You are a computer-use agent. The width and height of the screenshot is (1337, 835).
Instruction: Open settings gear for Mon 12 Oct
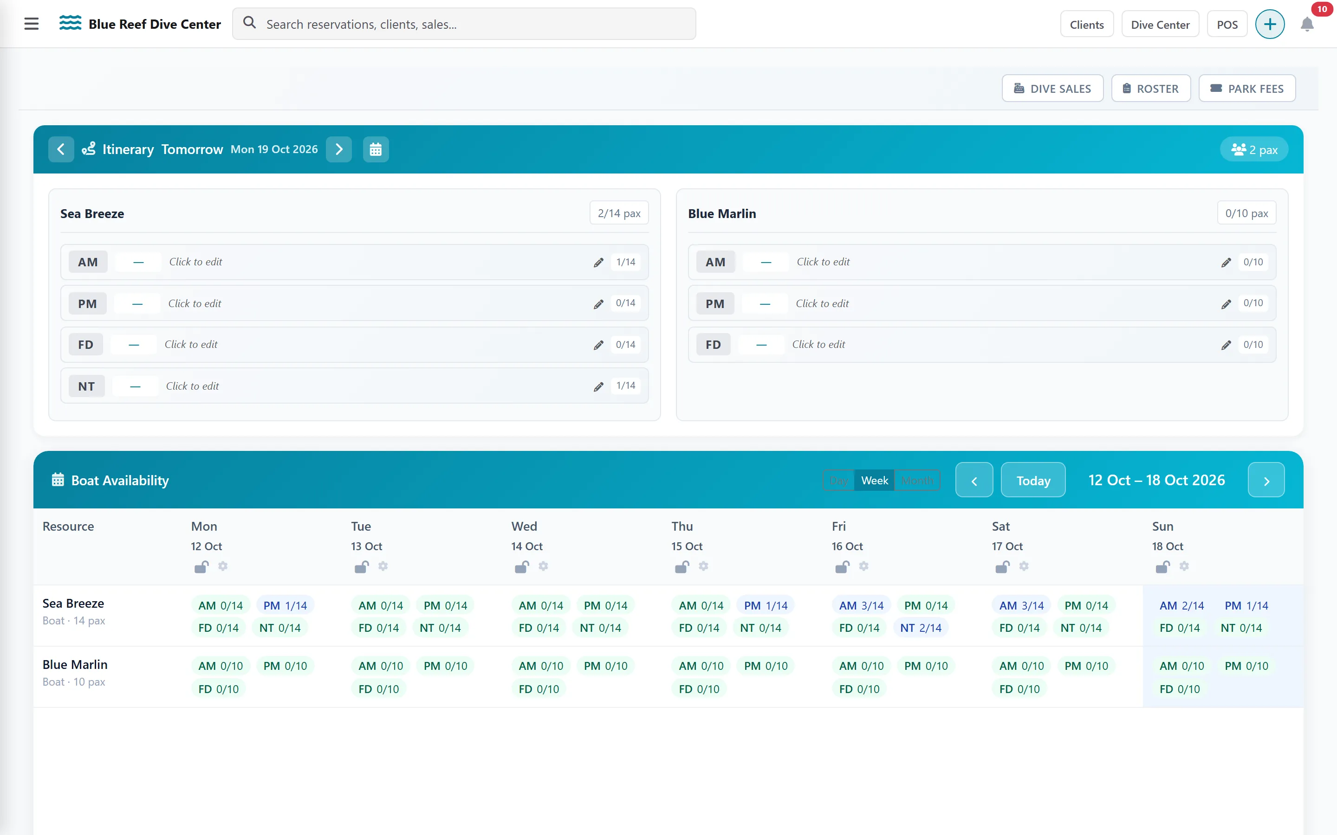click(223, 566)
